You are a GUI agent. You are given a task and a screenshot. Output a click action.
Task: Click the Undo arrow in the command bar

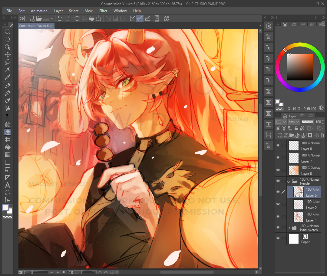click(x=60, y=18)
